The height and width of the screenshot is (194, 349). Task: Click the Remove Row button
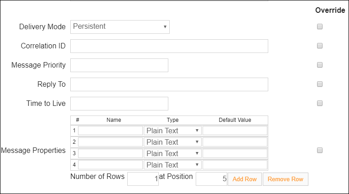coord(286,179)
